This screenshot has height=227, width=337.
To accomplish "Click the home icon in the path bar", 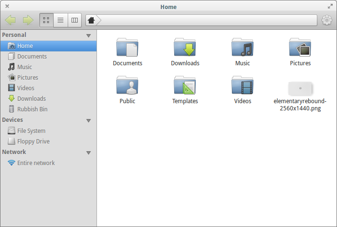I will 91,20.
